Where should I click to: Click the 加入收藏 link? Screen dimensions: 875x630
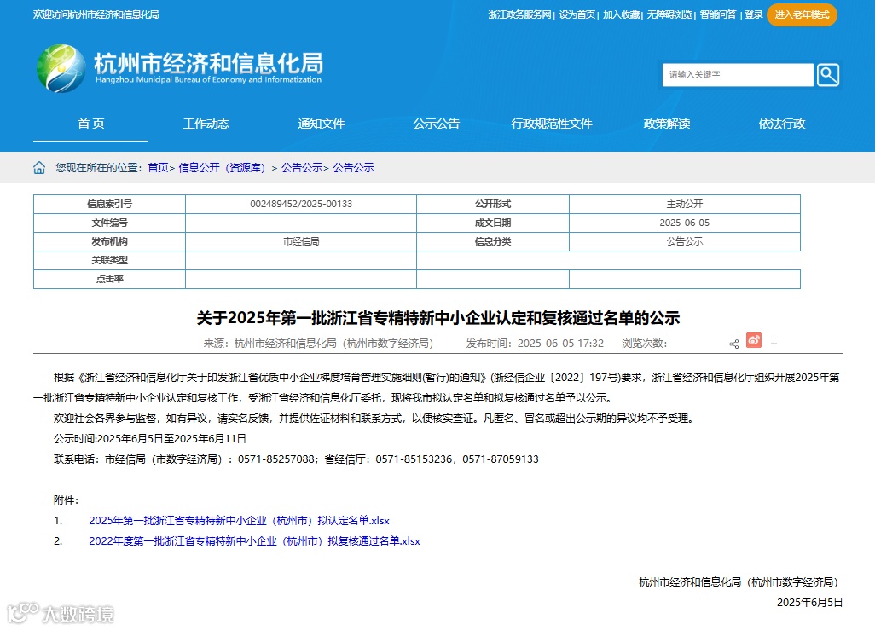tap(621, 15)
